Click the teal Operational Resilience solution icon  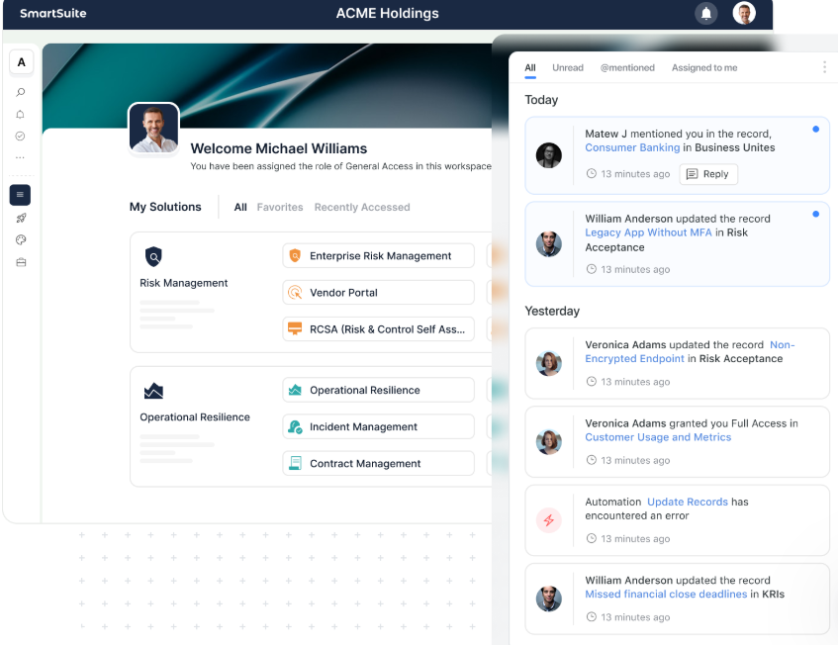[x=295, y=390]
